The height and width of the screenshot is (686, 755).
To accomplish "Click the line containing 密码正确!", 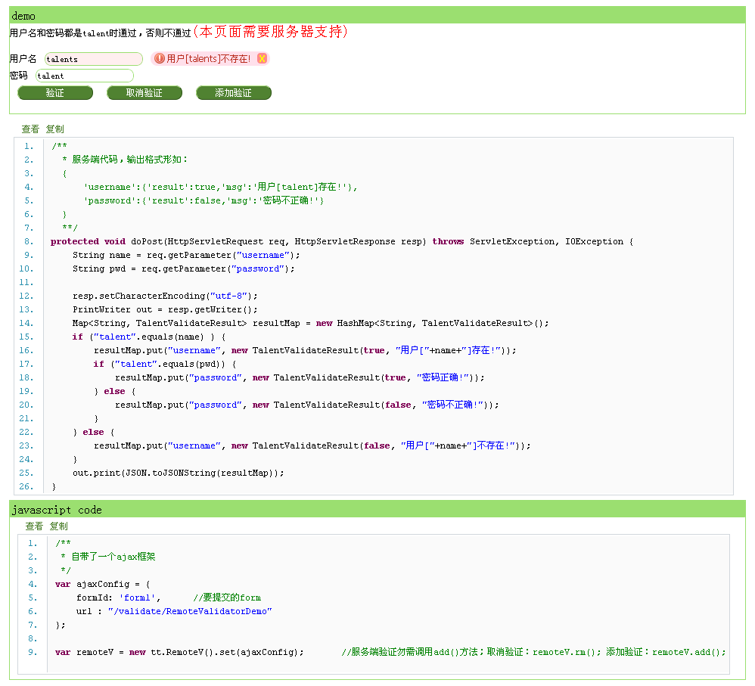I will tap(300, 377).
